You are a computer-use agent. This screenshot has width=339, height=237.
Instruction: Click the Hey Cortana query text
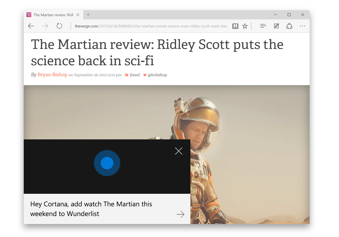tap(91, 209)
